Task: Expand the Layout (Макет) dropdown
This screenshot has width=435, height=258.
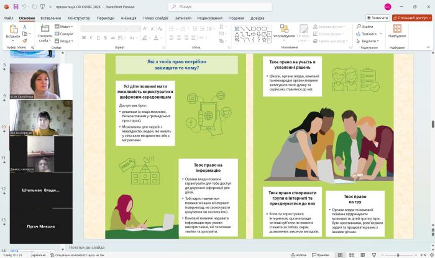Action: click(x=65, y=27)
